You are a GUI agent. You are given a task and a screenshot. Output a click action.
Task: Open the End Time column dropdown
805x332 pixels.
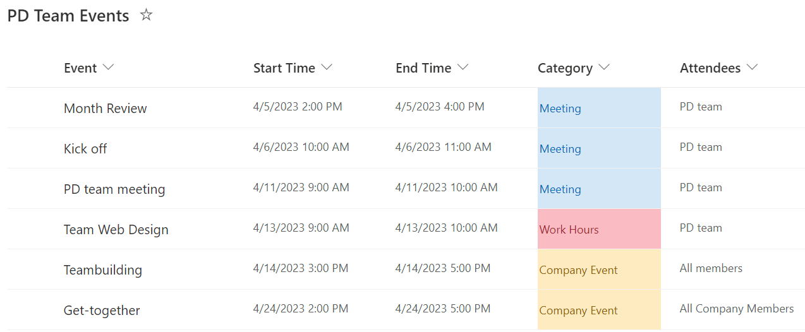point(463,68)
